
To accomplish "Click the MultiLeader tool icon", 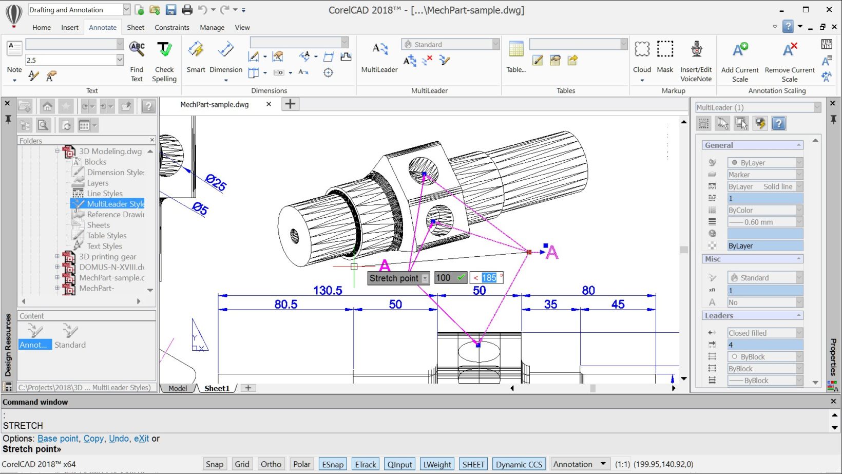I will coord(379,50).
